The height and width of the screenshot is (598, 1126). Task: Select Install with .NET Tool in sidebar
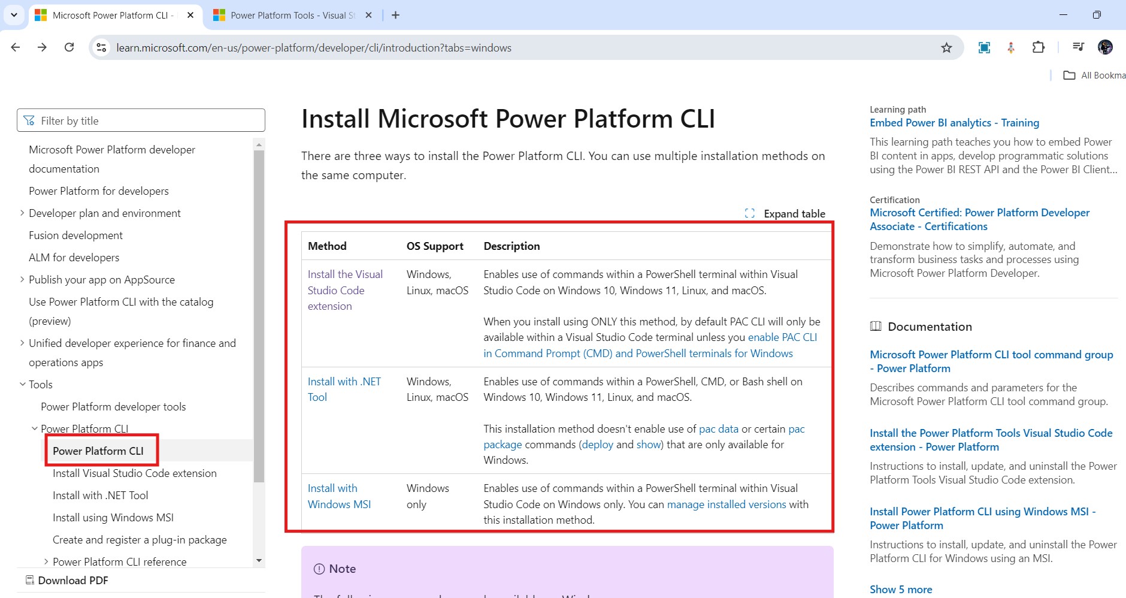[100, 496]
